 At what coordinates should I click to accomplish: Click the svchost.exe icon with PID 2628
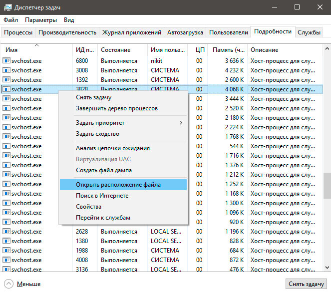click(x=6, y=232)
